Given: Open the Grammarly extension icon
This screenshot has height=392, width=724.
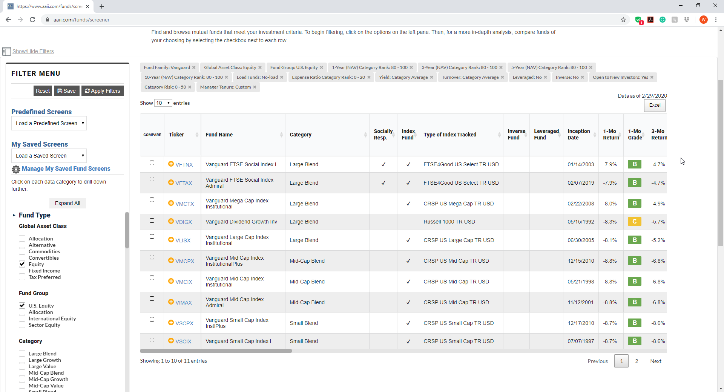Looking at the screenshot, I should click(663, 20).
